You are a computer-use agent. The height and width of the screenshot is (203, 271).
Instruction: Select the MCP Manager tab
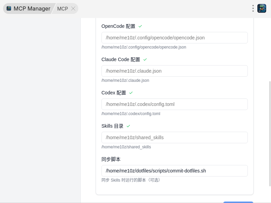[x=29, y=8]
